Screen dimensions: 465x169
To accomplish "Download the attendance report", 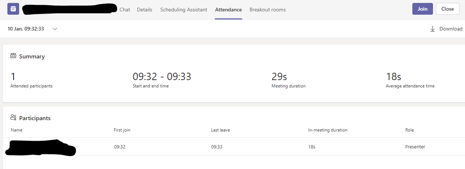I will pos(450,29).
